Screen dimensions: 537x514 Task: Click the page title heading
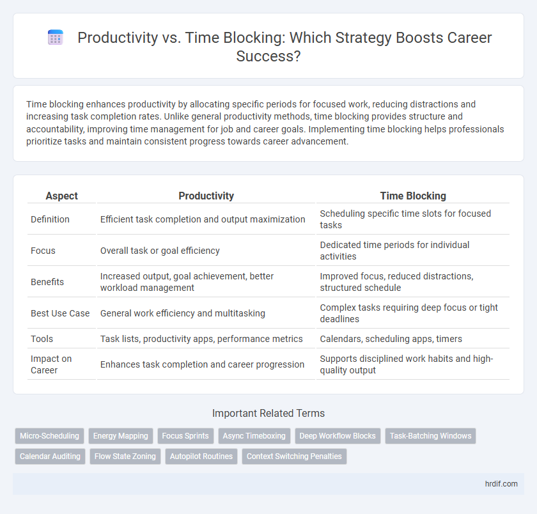click(284, 47)
